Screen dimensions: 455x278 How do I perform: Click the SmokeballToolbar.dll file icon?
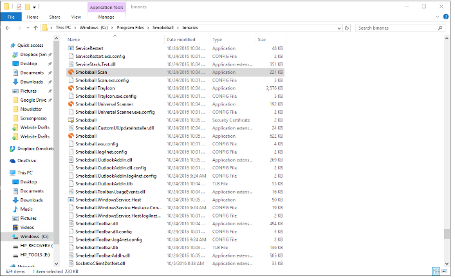pyautogui.click(x=71, y=224)
